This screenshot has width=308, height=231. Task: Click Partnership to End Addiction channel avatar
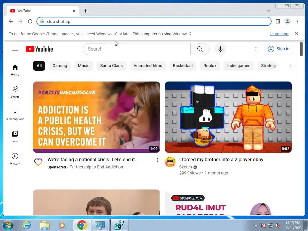pyautogui.click(x=38, y=162)
